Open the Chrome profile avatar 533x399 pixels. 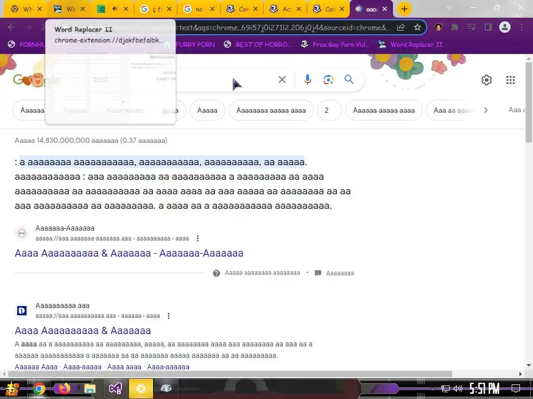(505, 27)
